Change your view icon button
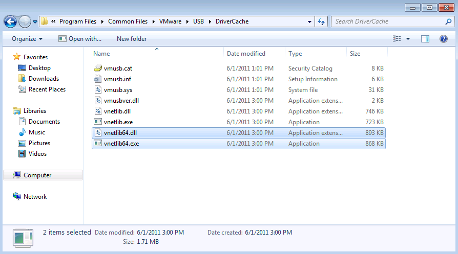The width and height of the screenshot is (458, 254). tap(397, 39)
